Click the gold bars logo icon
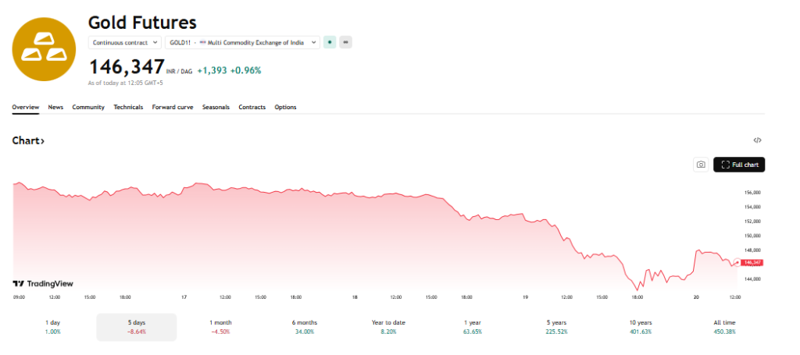Image resolution: width=800 pixels, height=355 pixels. tap(44, 49)
